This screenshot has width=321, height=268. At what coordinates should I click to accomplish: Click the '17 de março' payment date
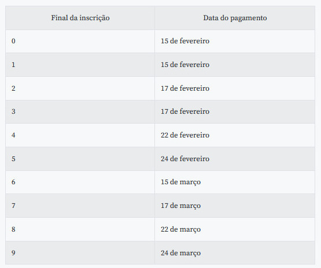180,206
